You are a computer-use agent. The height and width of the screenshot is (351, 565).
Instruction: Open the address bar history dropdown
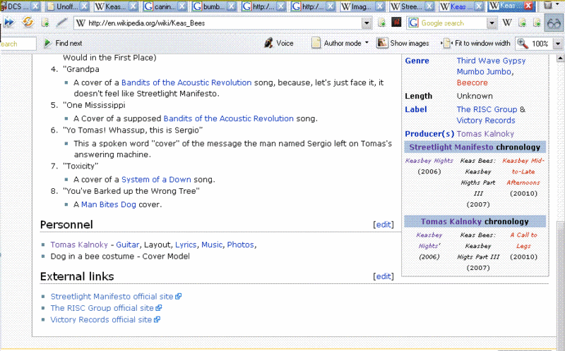367,23
